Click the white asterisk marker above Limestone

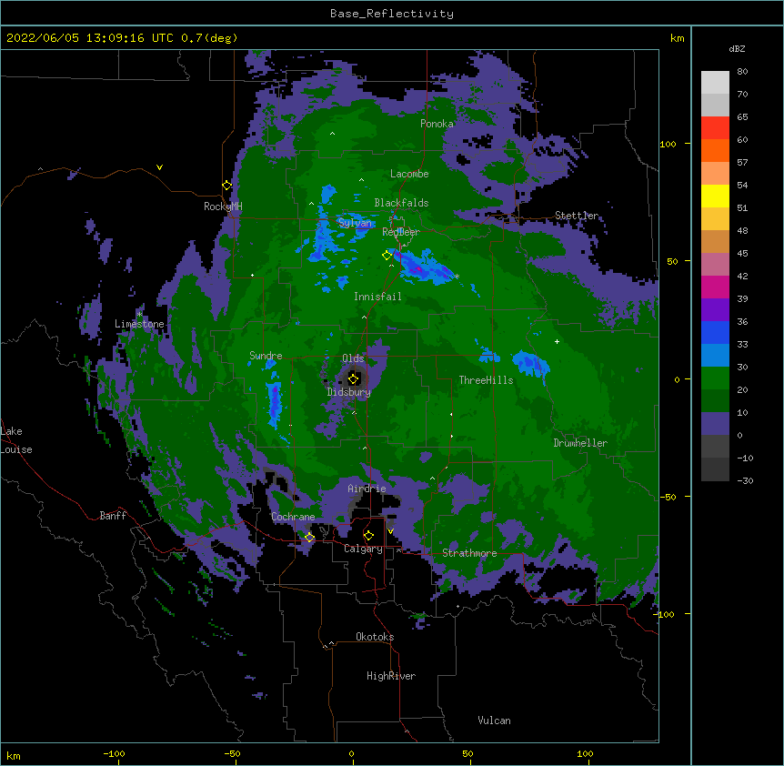pos(139,315)
